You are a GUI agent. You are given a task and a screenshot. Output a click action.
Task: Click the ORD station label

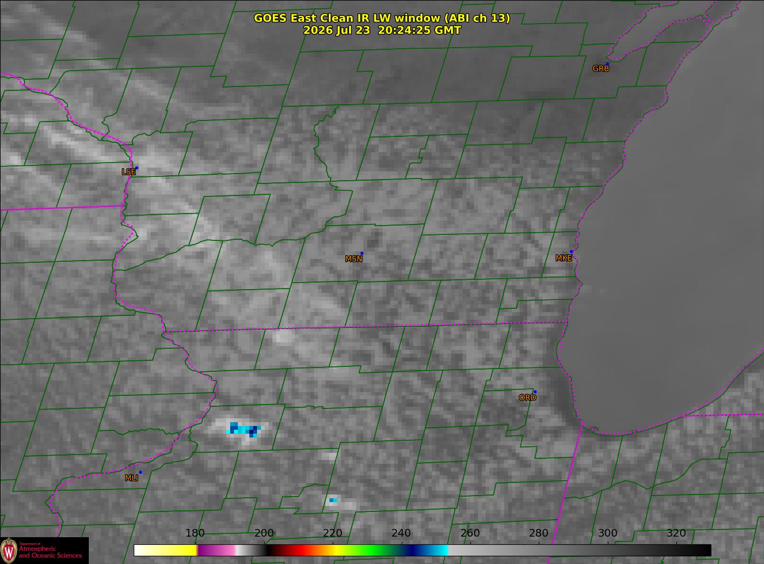(527, 398)
